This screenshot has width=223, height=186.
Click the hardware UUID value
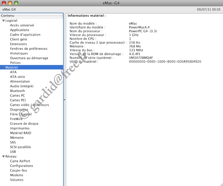[165, 62]
